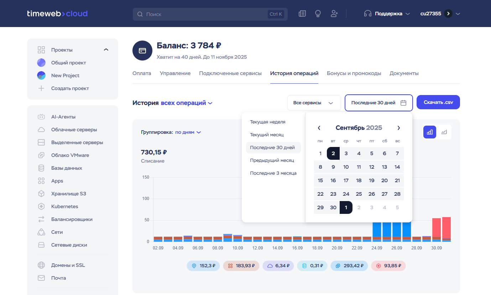Screen dimensions: 491x295
Task: Select Предыдущий месяц preset
Action: [272, 160]
